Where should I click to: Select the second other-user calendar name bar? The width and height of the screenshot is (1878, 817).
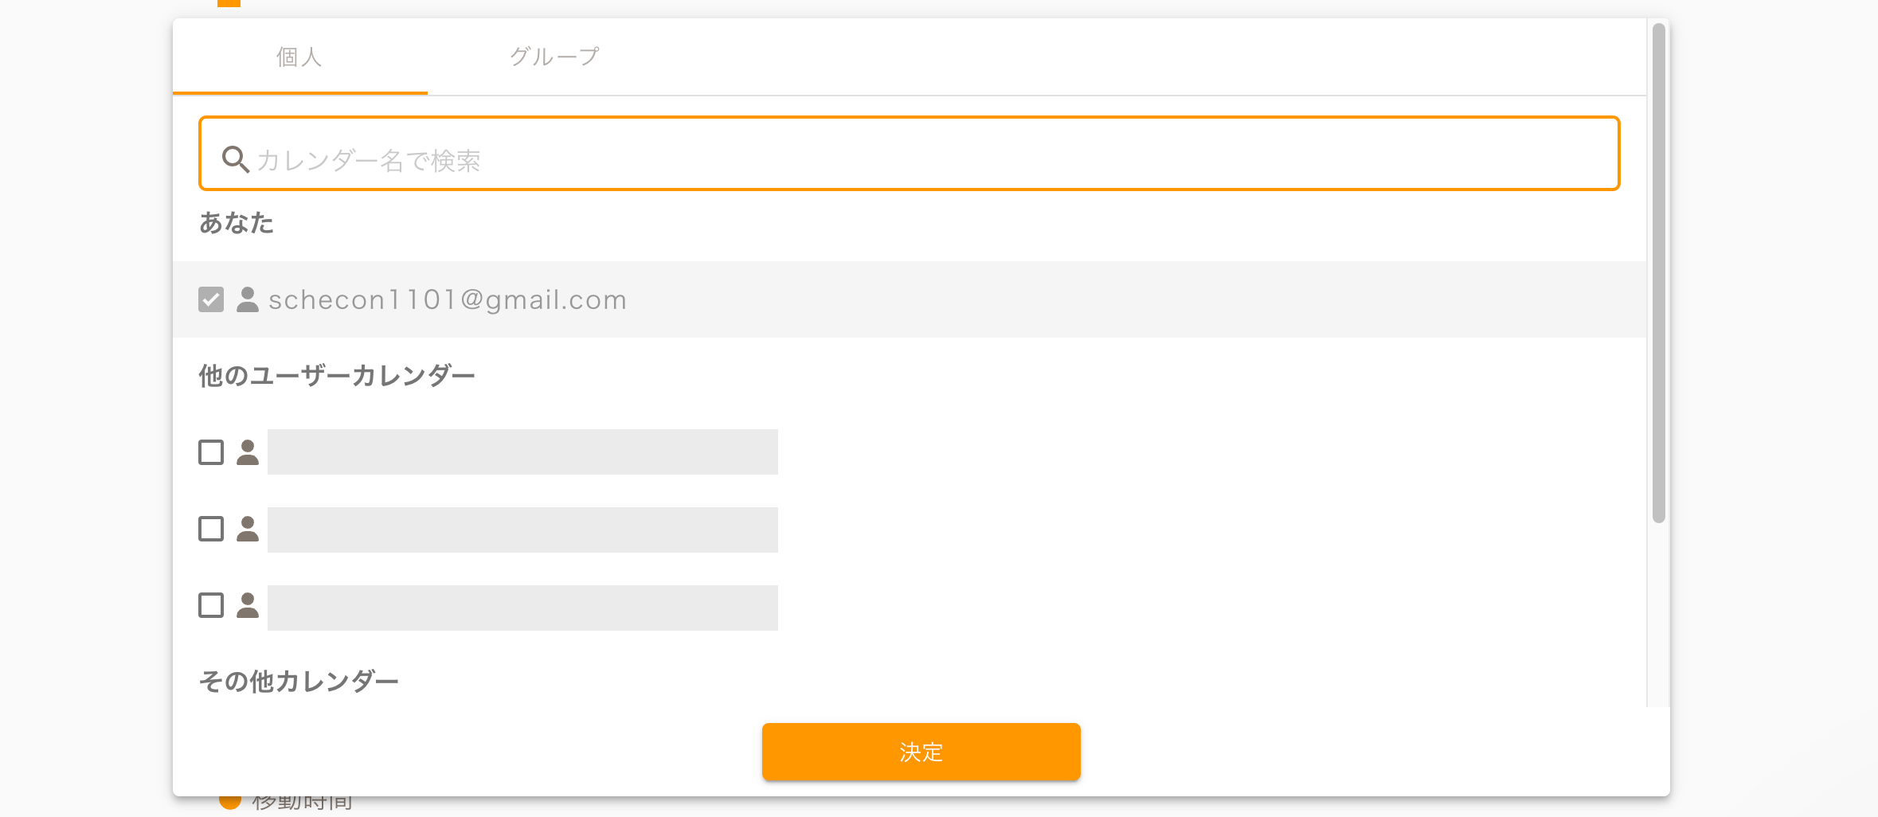[x=522, y=530]
